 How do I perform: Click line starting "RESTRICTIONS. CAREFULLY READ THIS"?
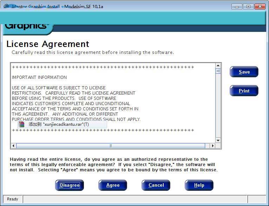tap(74, 93)
